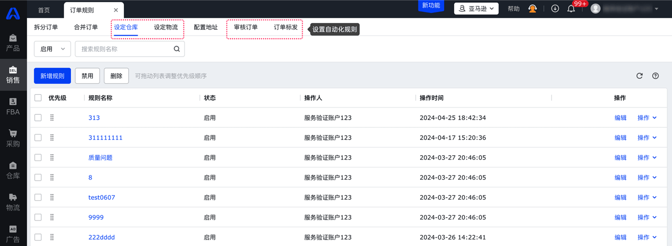Open the test0607 rule link
The image size is (672, 246).
click(102, 197)
